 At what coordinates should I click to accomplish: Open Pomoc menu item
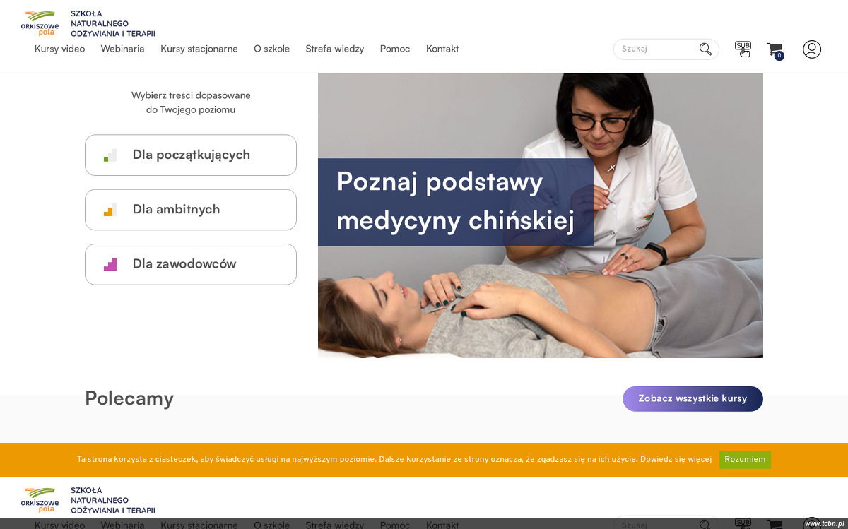[395, 49]
